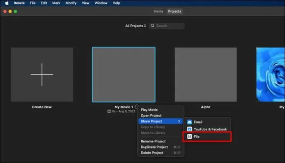Open the Apple menu
This screenshot has height=163, width=285.
point(7,3)
